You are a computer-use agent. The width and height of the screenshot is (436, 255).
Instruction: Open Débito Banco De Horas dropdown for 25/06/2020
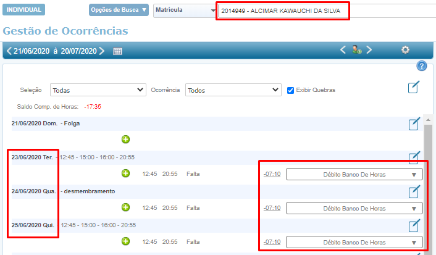click(354, 242)
